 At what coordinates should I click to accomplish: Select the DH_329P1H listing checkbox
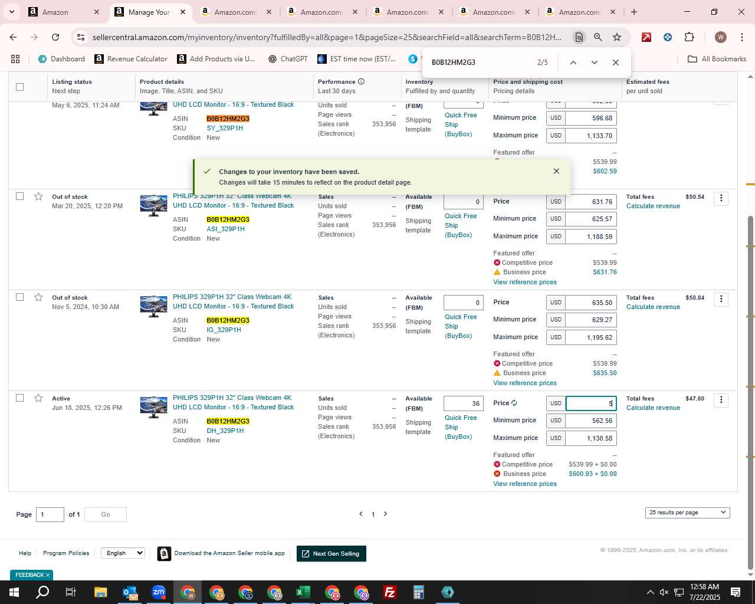[x=19, y=398]
